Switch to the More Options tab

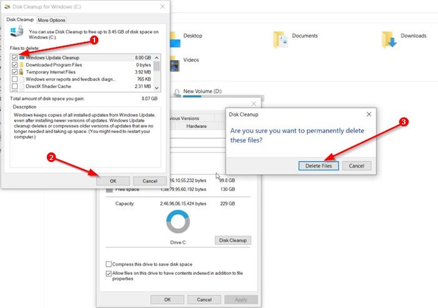[x=51, y=20]
